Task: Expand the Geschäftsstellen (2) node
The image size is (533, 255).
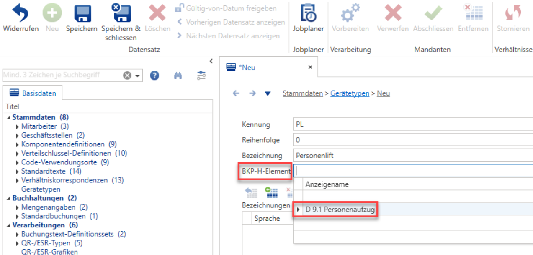Action: (x=18, y=136)
